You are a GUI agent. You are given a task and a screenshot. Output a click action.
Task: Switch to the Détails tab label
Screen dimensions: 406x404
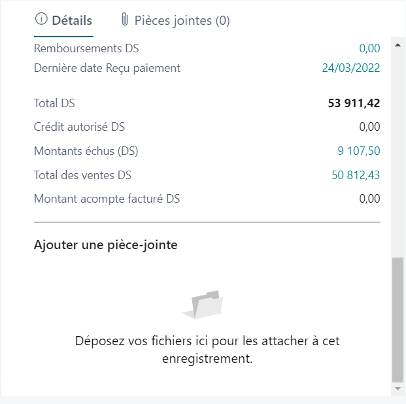point(72,20)
